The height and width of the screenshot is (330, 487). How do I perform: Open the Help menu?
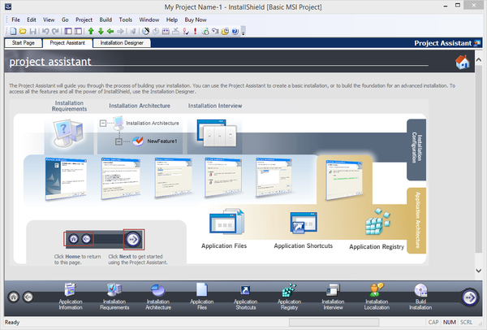pyautogui.click(x=172, y=20)
